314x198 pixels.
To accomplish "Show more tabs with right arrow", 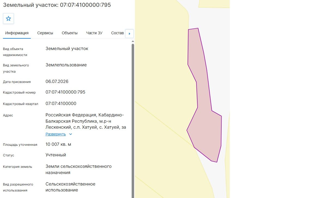I will [129, 33].
